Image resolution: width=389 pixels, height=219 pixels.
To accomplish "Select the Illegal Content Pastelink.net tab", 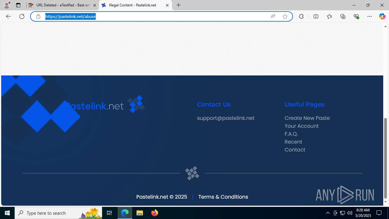I will 136,5.
